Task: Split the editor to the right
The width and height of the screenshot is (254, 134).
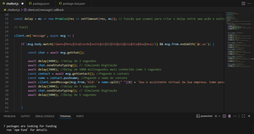Action: click(243, 4)
